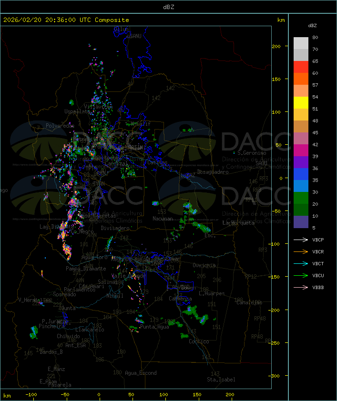Viewport: 337px width, 401px height.
Task: Click the Chihuido label on the map
Action: coord(68,336)
